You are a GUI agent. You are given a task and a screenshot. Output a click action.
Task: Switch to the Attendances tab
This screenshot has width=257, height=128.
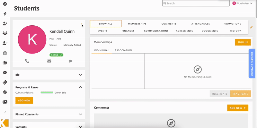[200, 24]
